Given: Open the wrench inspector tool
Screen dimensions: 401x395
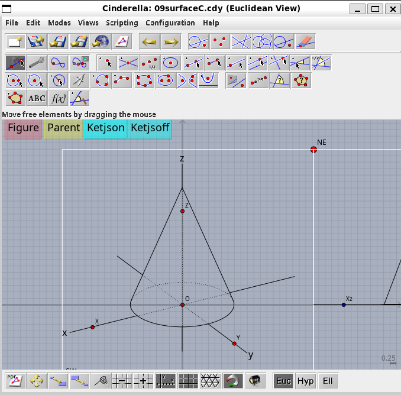Looking at the screenshot, I should pos(37,63).
